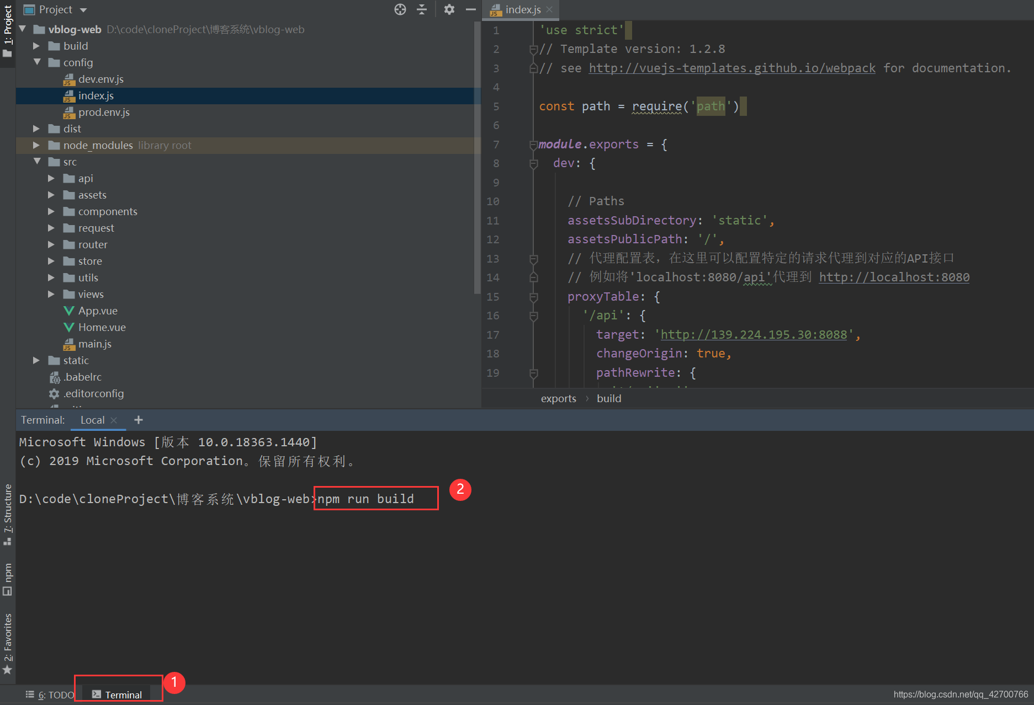Open the vuejs-templates webpack documentation link

732,68
